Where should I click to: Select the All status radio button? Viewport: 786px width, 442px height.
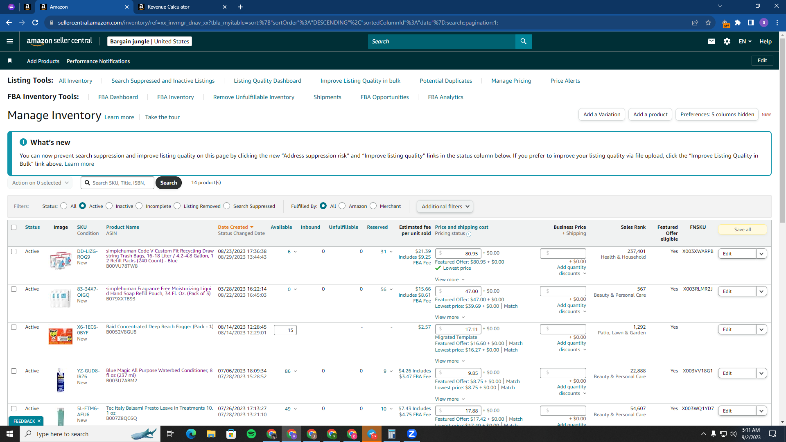pyautogui.click(x=63, y=206)
